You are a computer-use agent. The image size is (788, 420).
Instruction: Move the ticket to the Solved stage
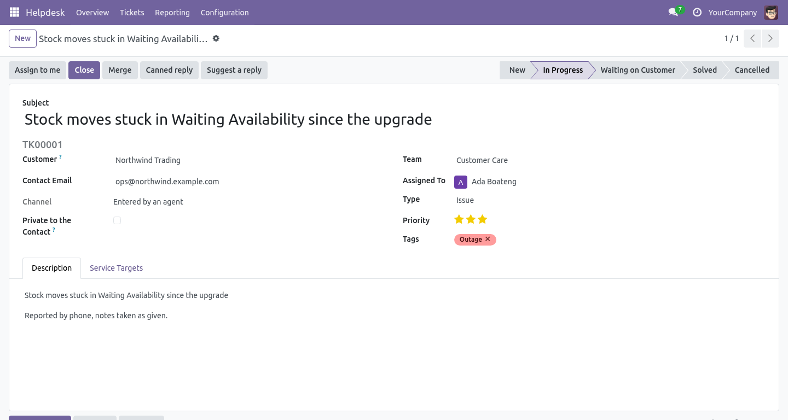click(x=704, y=70)
